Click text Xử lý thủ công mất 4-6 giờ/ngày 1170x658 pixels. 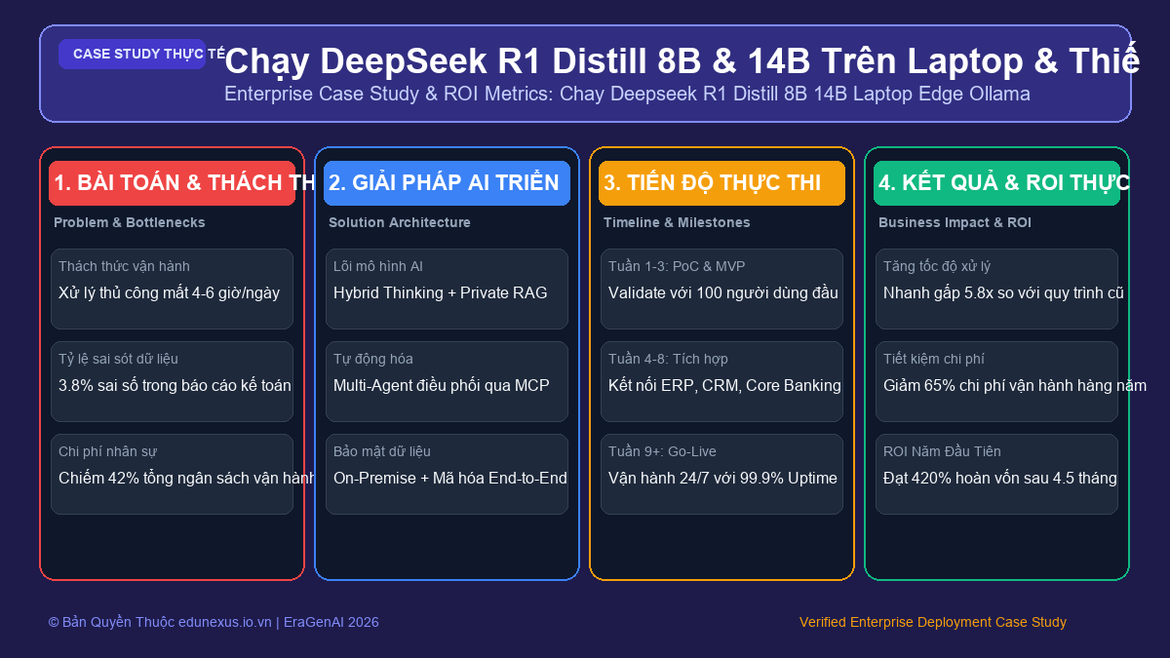click(x=169, y=292)
